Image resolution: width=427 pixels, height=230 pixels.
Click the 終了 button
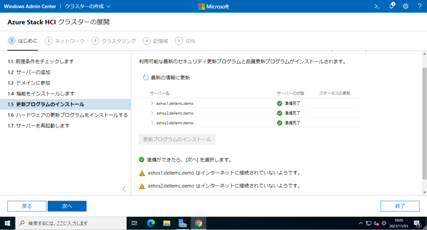(x=400, y=206)
